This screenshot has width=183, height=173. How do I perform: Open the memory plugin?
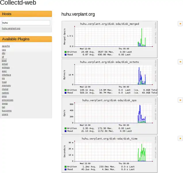click(x=6, y=86)
